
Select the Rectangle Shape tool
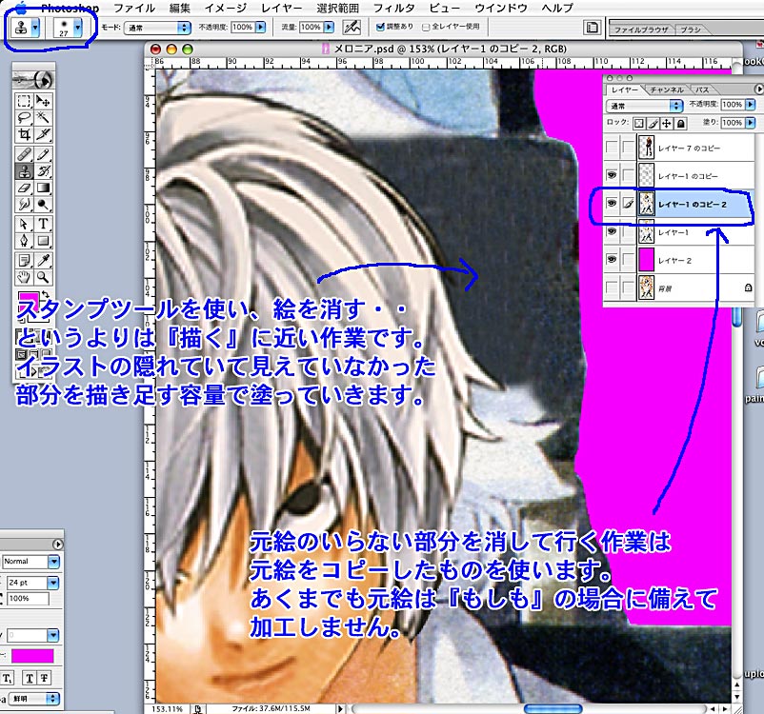pos(43,241)
